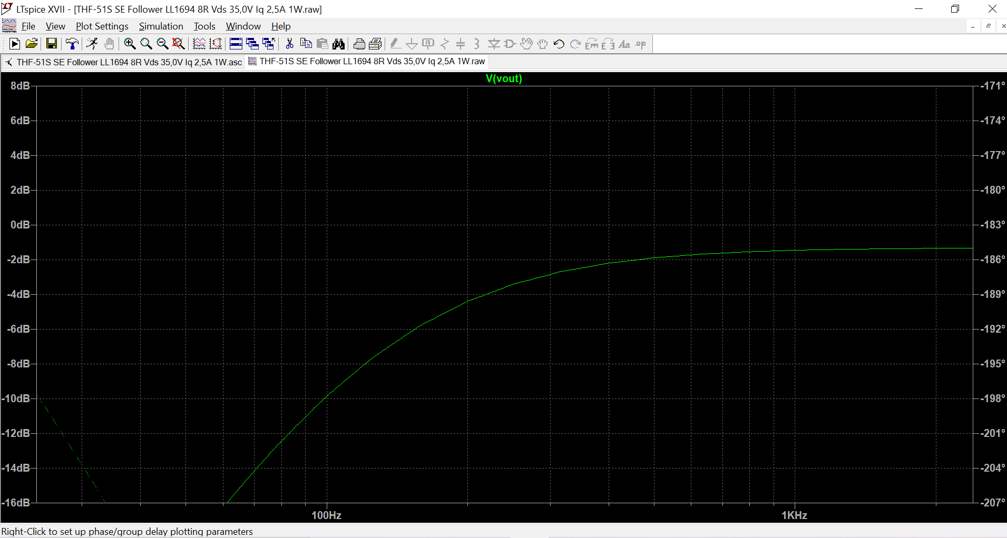1007x538 pixels.
Task: Open the Plot Settings menu
Action: (x=102, y=26)
